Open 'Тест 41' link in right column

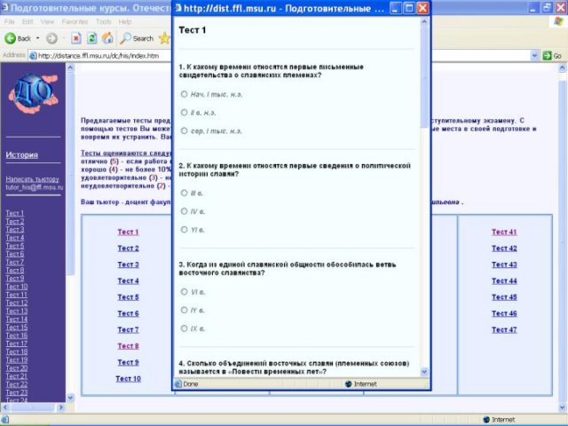[504, 232]
